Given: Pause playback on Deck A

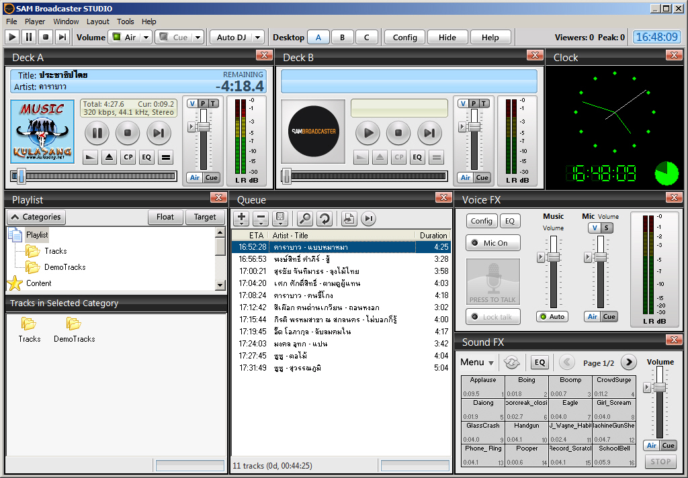Looking at the screenshot, I should (97, 133).
